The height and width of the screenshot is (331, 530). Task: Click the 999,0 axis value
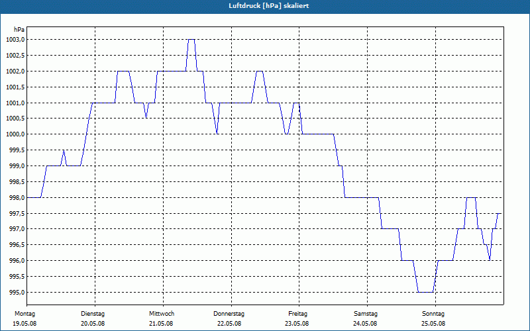(x=17, y=166)
